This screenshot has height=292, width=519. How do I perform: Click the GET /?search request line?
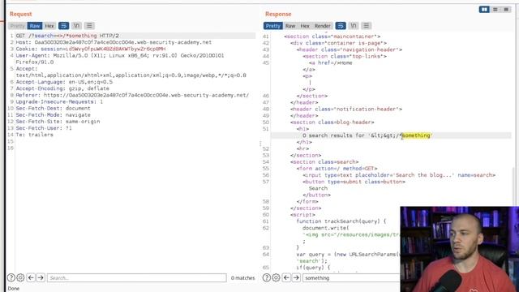click(x=67, y=36)
